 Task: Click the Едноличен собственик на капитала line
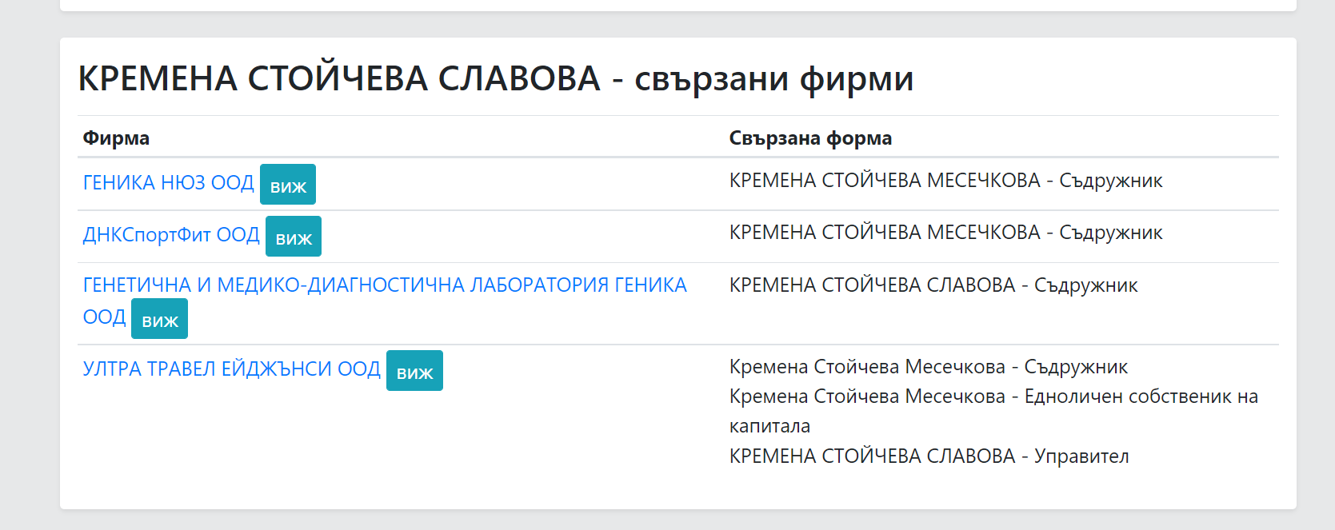pyautogui.click(x=993, y=411)
